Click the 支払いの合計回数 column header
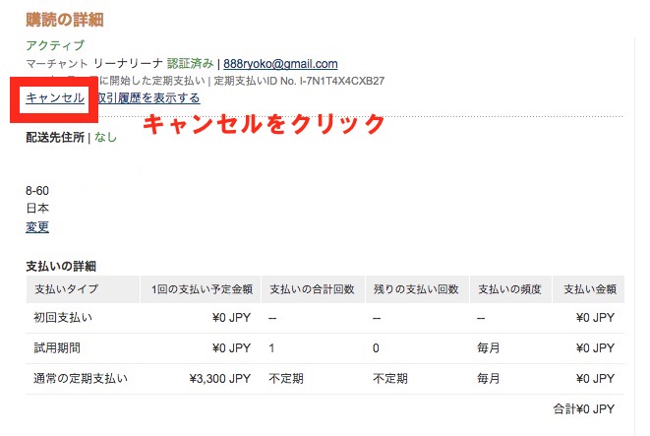The height and width of the screenshot is (436, 650). (x=311, y=289)
